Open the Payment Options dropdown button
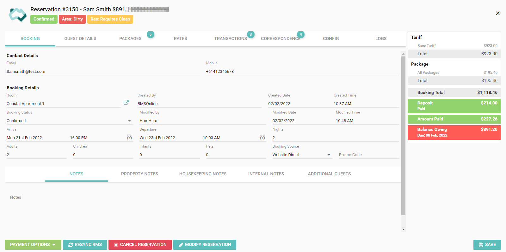This screenshot has width=506, height=252. click(x=33, y=245)
